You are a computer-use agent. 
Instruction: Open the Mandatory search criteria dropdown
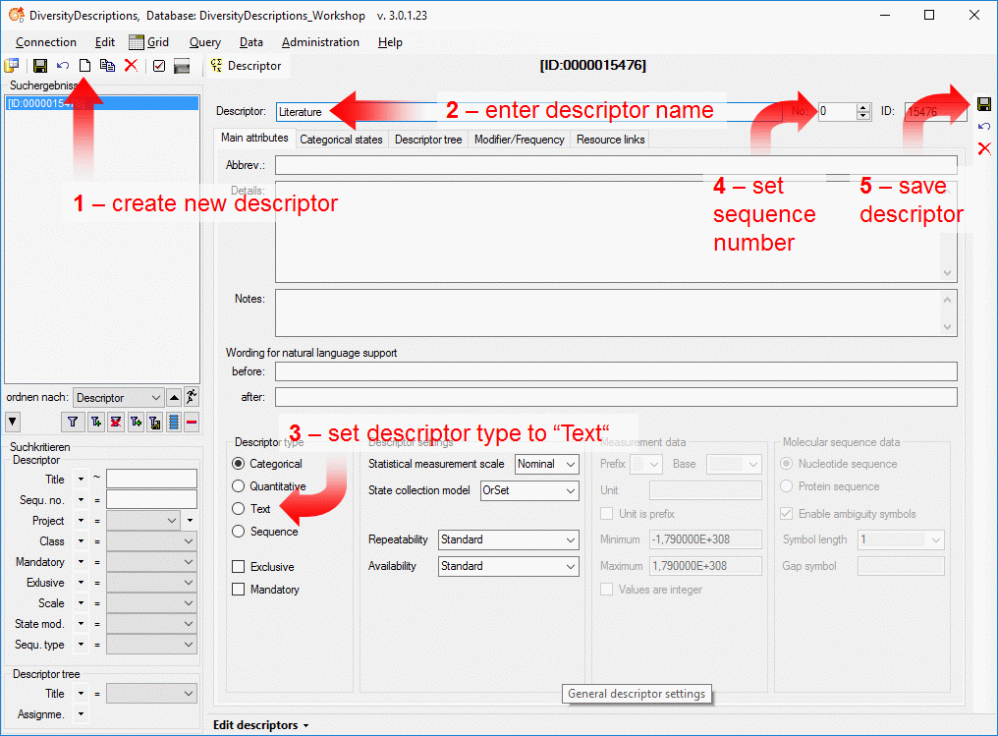(151, 562)
